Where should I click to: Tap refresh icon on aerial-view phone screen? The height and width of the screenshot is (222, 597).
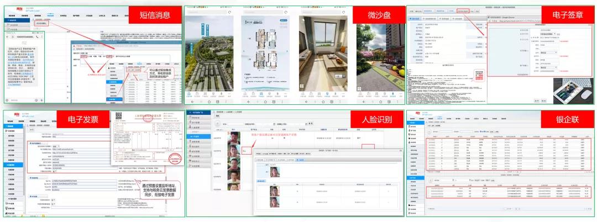click(x=229, y=12)
